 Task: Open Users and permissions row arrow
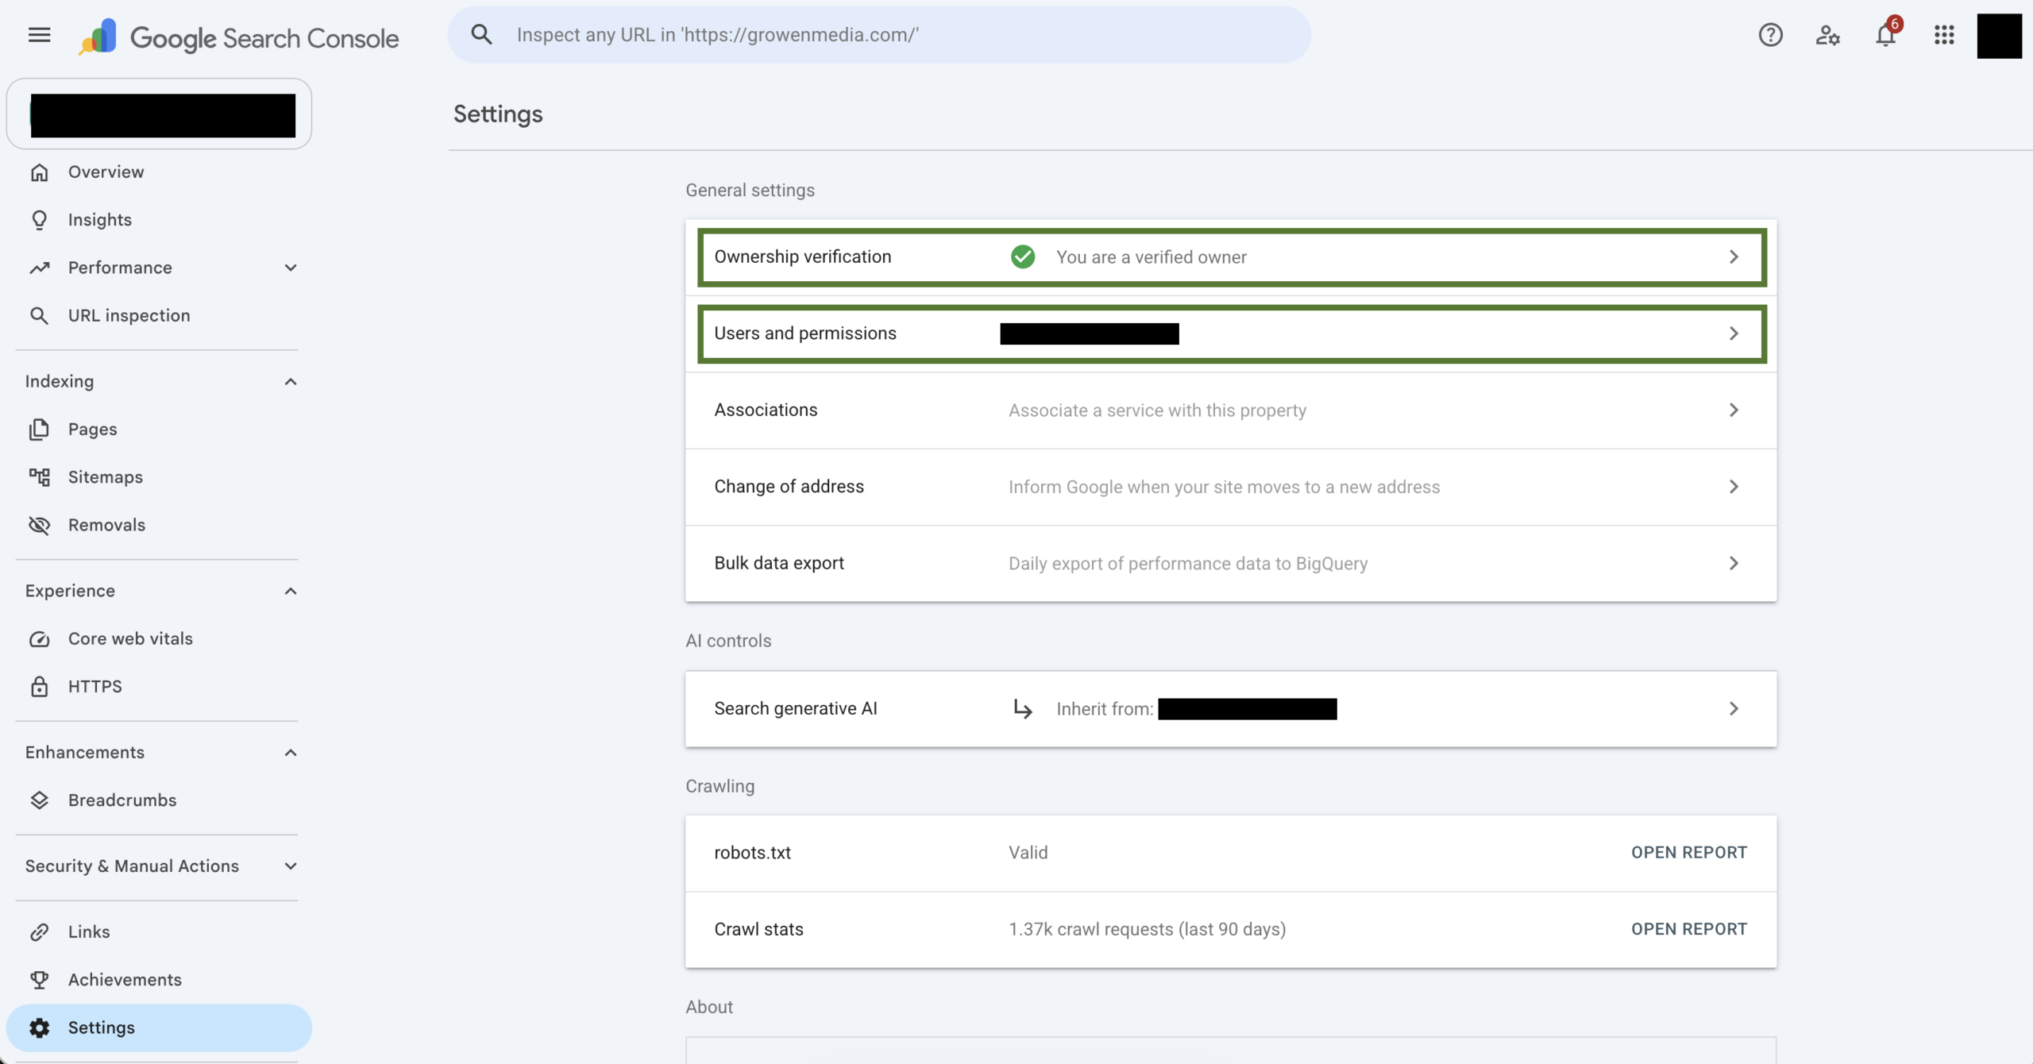pos(1734,333)
